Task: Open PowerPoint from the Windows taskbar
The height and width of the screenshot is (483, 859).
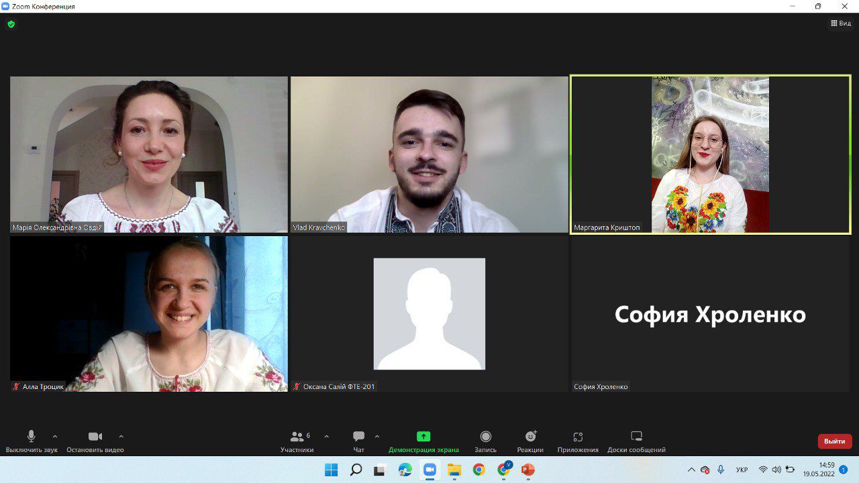Action: pyautogui.click(x=528, y=470)
